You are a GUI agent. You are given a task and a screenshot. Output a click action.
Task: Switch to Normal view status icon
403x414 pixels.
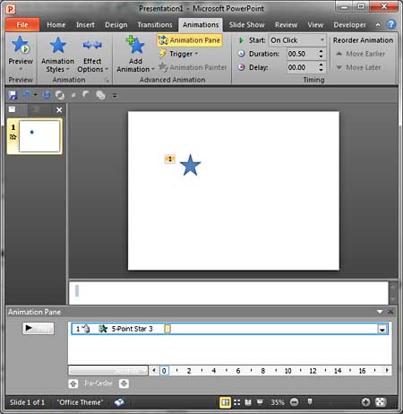(x=226, y=402)
